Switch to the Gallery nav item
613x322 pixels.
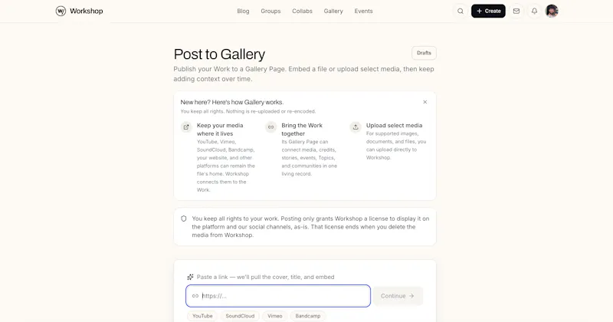tap(333, 11)
